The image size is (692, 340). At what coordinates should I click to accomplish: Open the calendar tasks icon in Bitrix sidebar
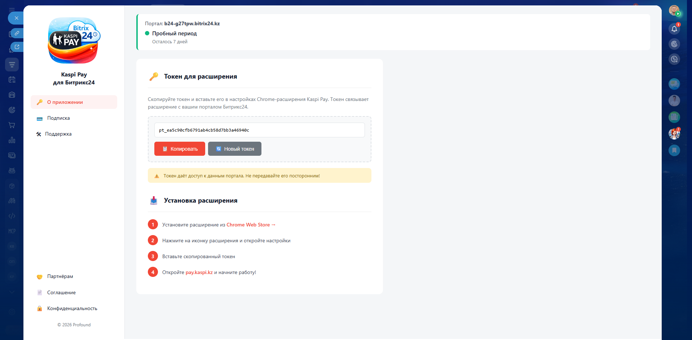[x=12, y=80]
